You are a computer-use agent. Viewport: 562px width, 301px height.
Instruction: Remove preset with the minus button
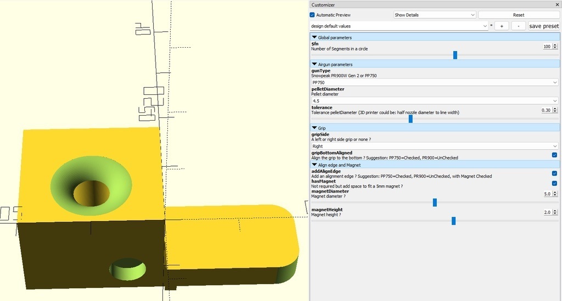point(518,26)
